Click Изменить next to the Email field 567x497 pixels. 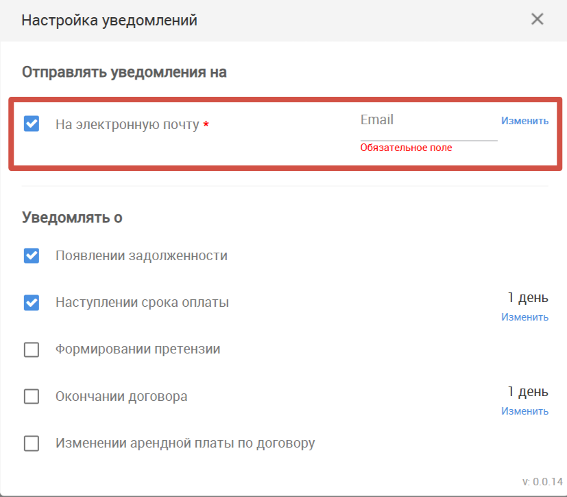pos(524,121)
